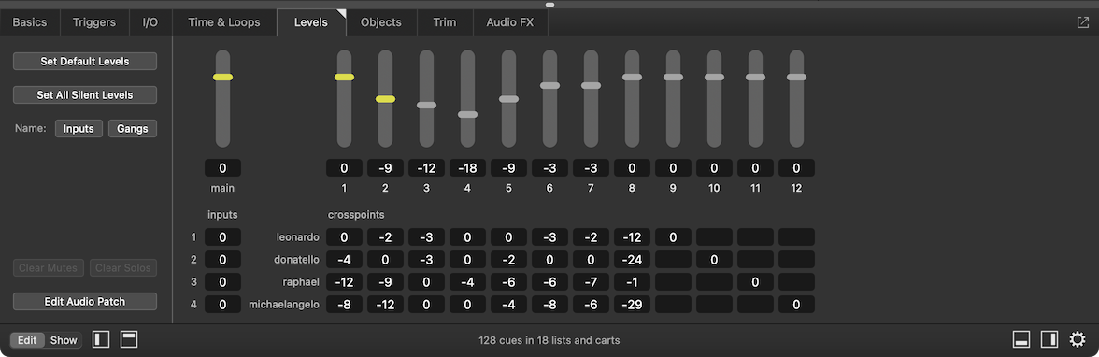Click output 12 fader handle
Viewport: 1099px width, 357px height.
coord(796,78)
